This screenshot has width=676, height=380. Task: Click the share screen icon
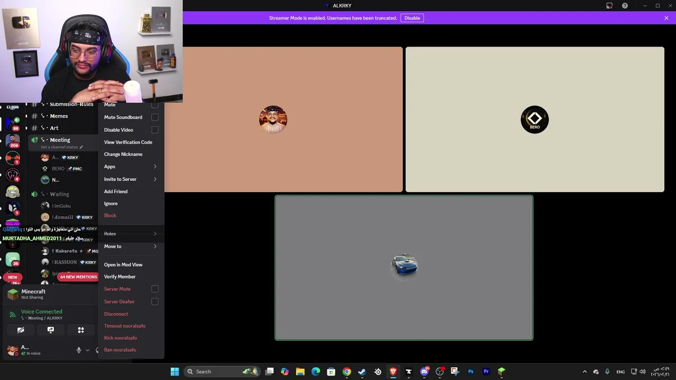tap(51, 330)
